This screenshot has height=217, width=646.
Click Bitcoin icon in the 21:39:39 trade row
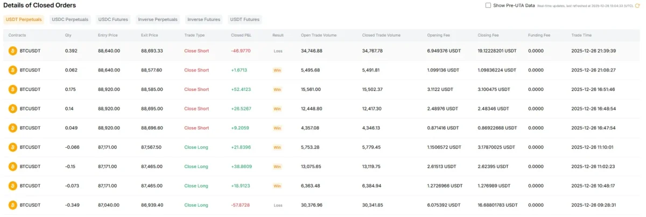[x=12, y=50]
